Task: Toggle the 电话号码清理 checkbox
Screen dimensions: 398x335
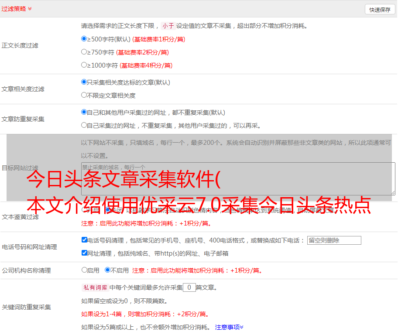Action: click(85, 240)
